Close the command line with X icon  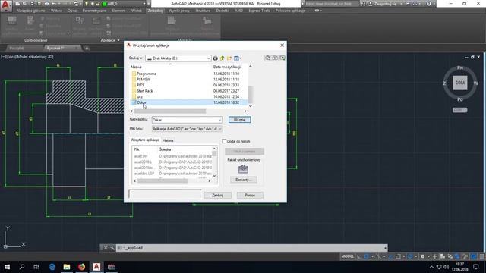pyautogui.click(x=106, y=248)
